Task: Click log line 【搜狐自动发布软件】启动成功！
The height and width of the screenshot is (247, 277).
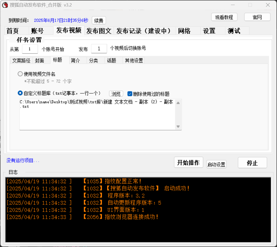Action: click(x=147, y=188)
